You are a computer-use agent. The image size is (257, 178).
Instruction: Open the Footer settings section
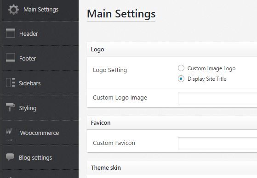[x=40, y=58]
